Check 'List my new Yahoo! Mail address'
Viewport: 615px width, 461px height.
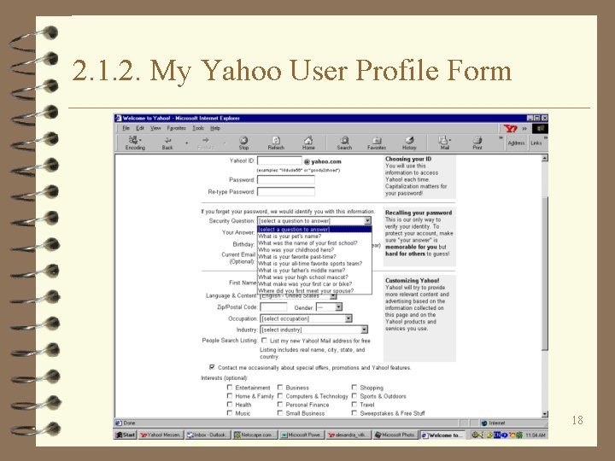[264, 341]
